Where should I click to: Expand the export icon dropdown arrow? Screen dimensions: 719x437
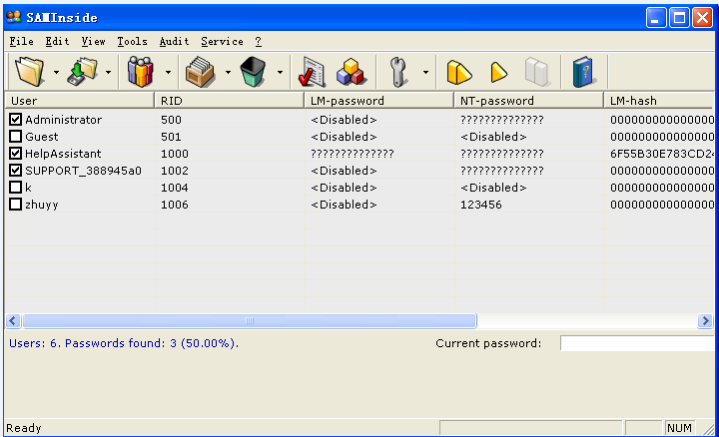click(108, 73)
